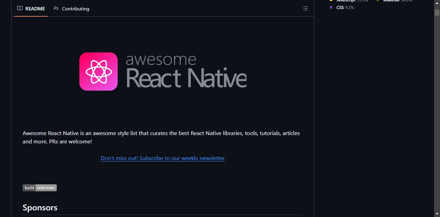
Task: Click the build unknown badge
Action: (x=40, y=188)
